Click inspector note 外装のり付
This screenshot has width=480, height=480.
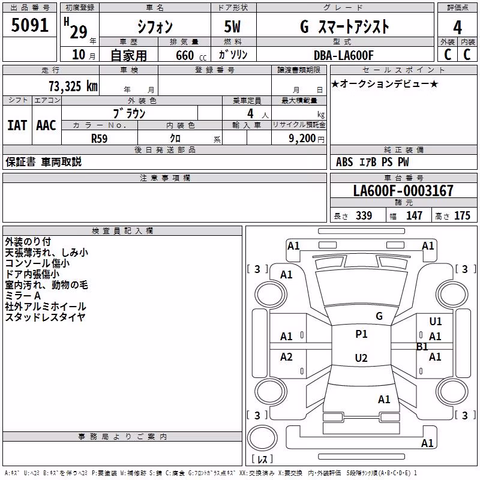28,242
